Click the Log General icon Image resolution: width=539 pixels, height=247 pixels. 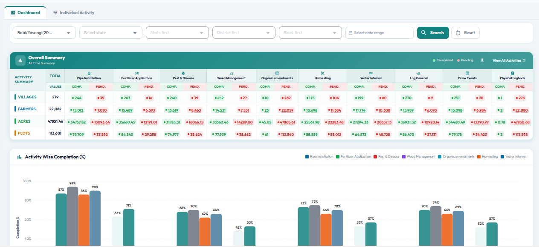[x=419, y=73]
